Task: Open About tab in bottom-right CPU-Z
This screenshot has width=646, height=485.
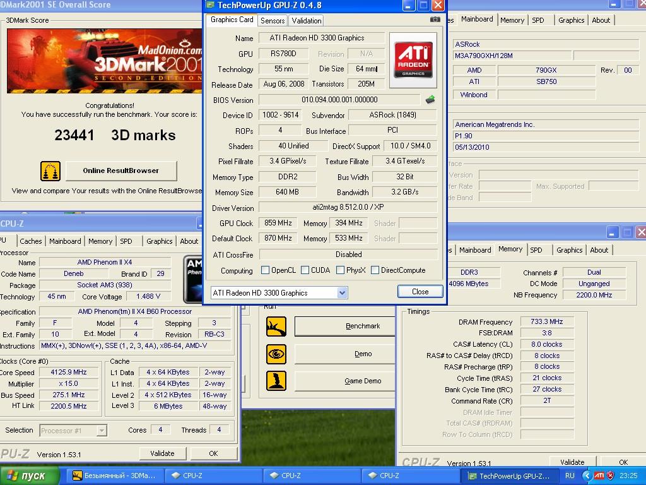Action: [599, 250]
